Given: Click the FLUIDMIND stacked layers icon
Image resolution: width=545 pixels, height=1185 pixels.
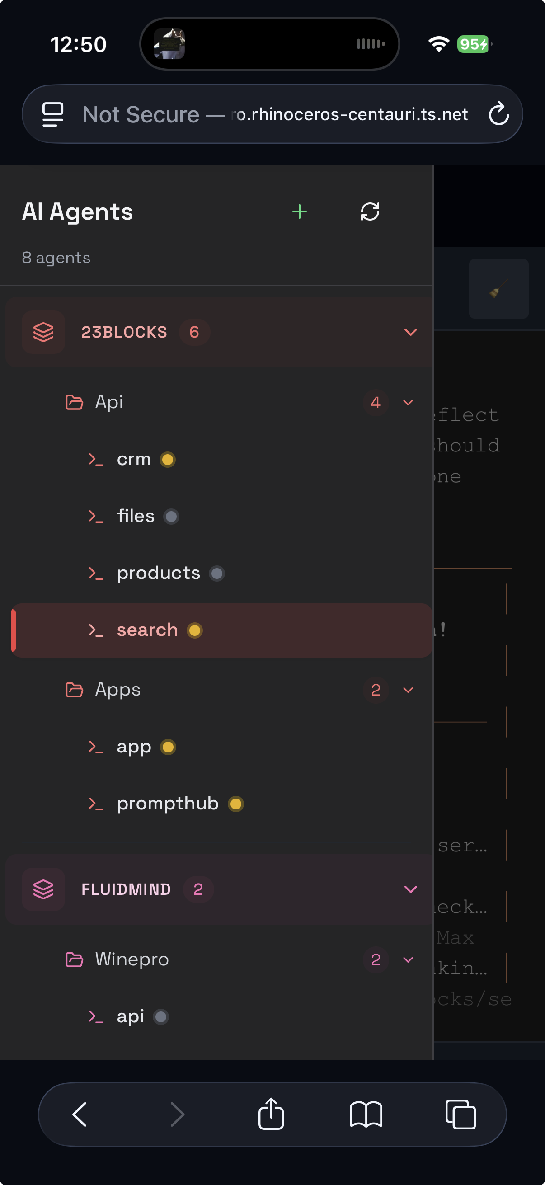Looking at the screenshot, I should click(x=43, y=889).
